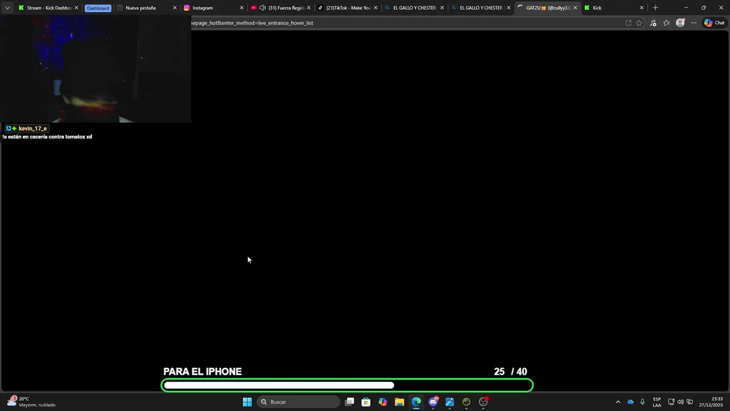Click chat message about cacería contra tomatox
Viewport: 730px width, 411px height.
tap(47, 137)
